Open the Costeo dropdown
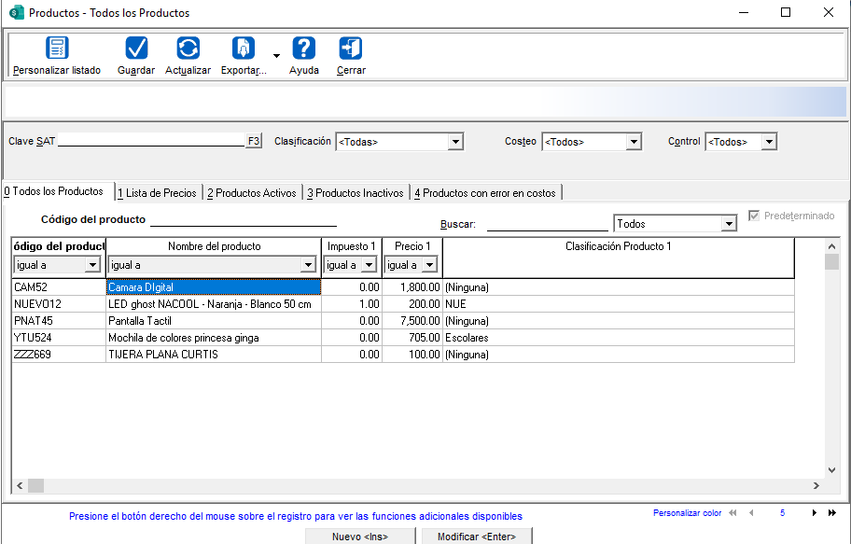851x544 pixels. [x=634, y=142]
